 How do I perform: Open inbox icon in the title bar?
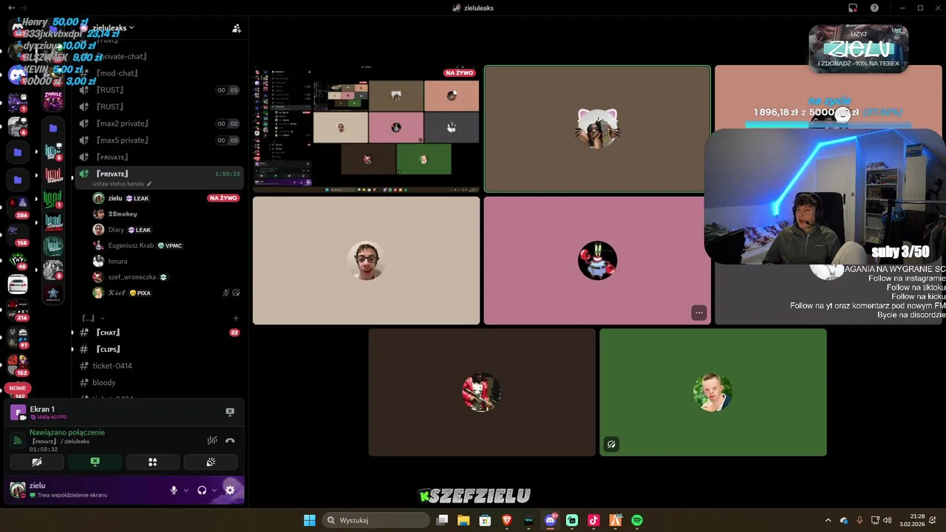point(853,8)
